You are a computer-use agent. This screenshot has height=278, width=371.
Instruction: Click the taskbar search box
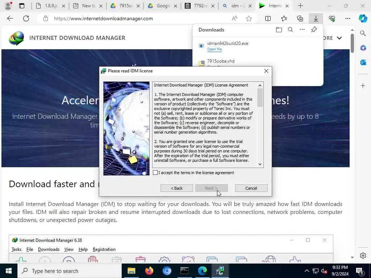point(70,271)
